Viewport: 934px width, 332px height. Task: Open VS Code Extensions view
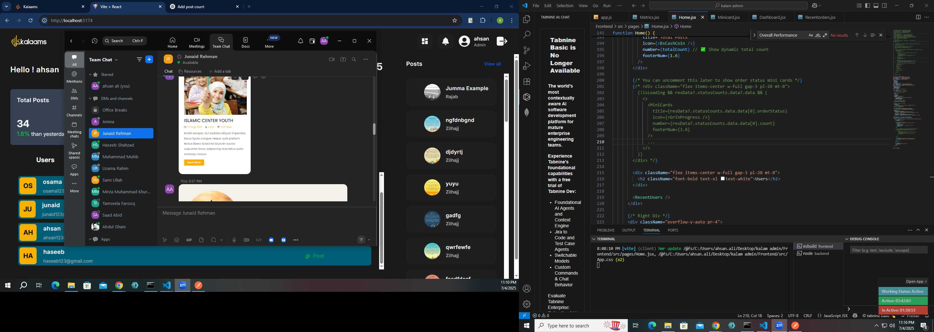point(527,82)
